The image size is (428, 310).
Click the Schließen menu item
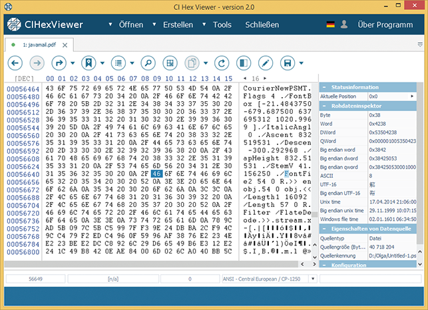point(262,25)
